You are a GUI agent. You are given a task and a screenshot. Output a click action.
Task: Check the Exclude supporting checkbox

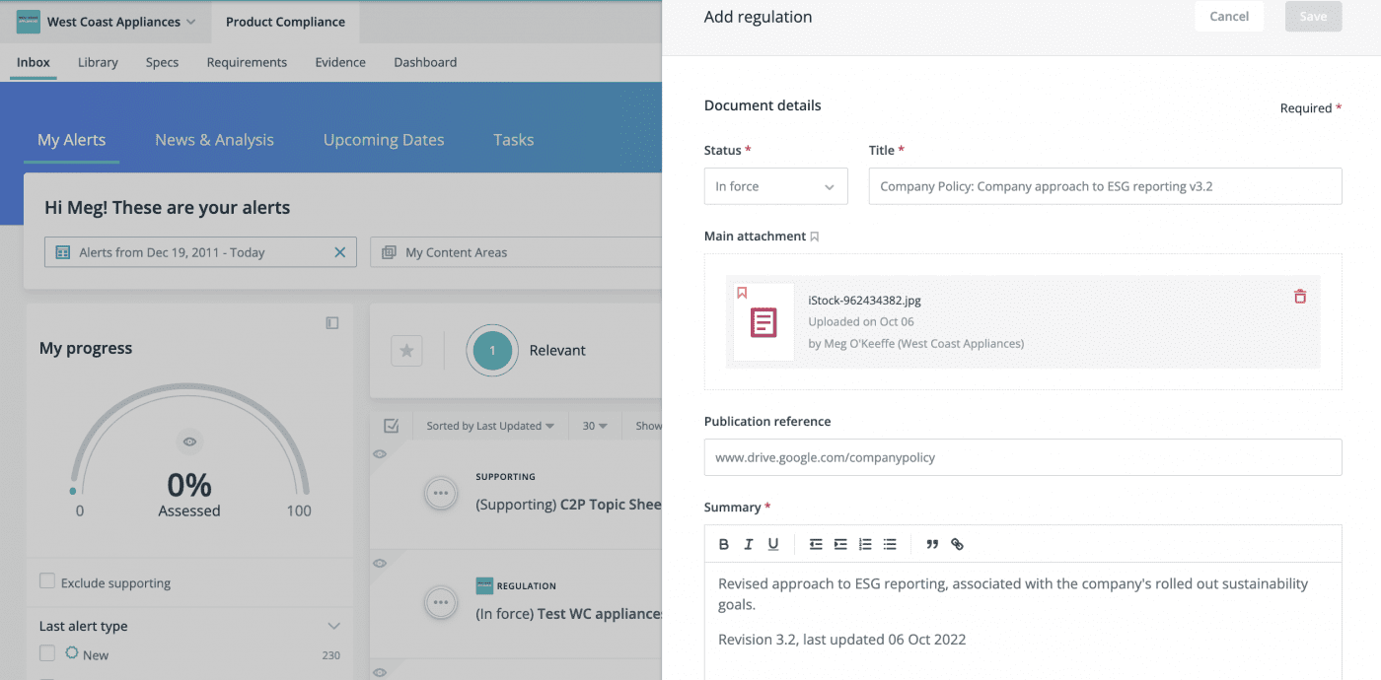click(47, 581)
